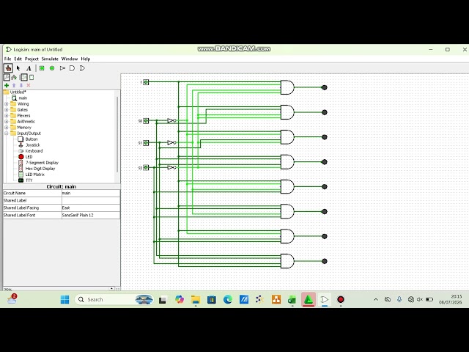Screen dimensions: 469x352
Task: Expand the Gates library folder
Action: 7,110
